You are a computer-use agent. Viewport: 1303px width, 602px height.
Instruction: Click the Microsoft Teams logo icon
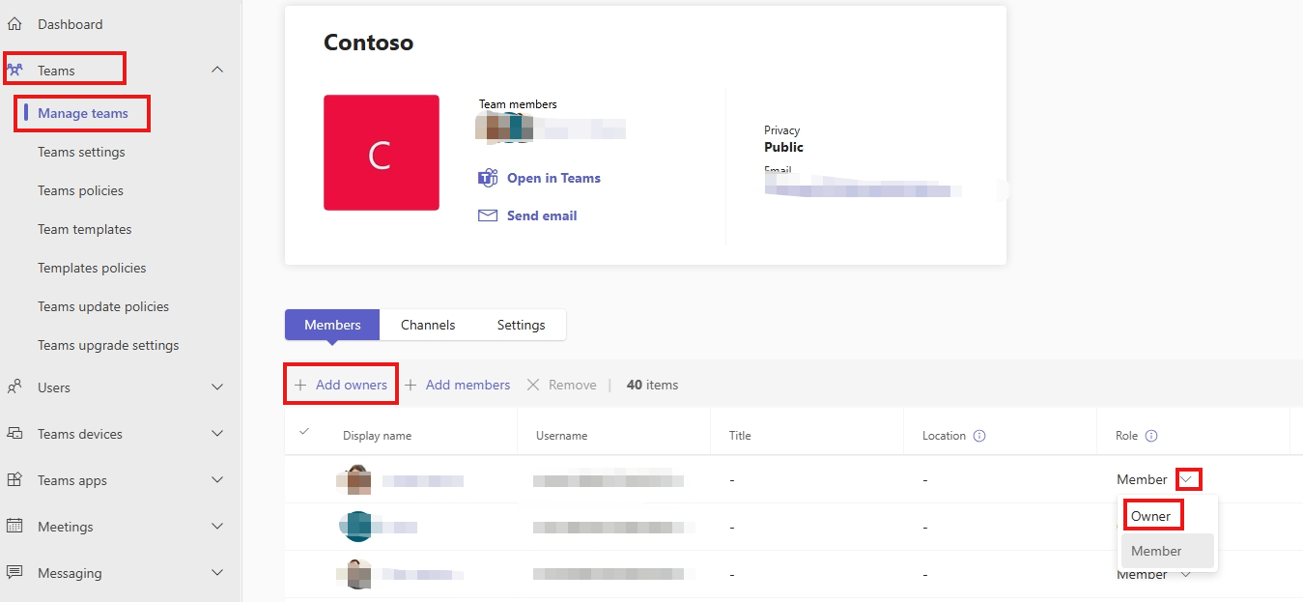point(488,178)
